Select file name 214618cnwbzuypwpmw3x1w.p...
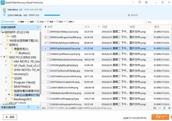The height and width of the screenshot is (121, 172). pyautogui.click(x=66, y=104)
